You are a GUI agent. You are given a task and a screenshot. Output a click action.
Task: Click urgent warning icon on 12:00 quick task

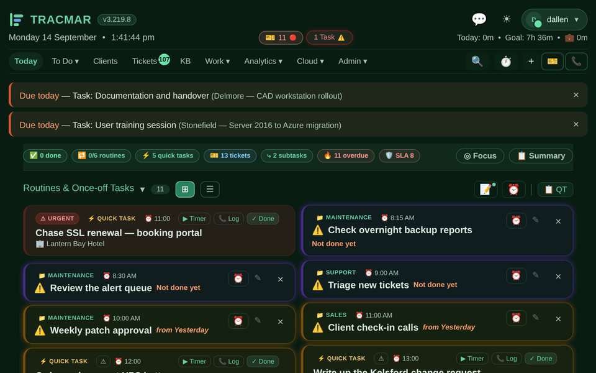pyautogui.click(x=103, y=361)
